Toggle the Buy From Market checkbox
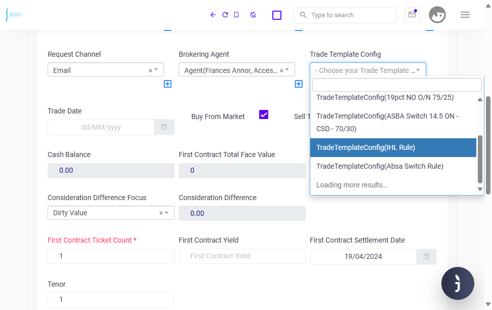Image resolution: width=492 pixels, height=310 pixels. click(264, 114)
